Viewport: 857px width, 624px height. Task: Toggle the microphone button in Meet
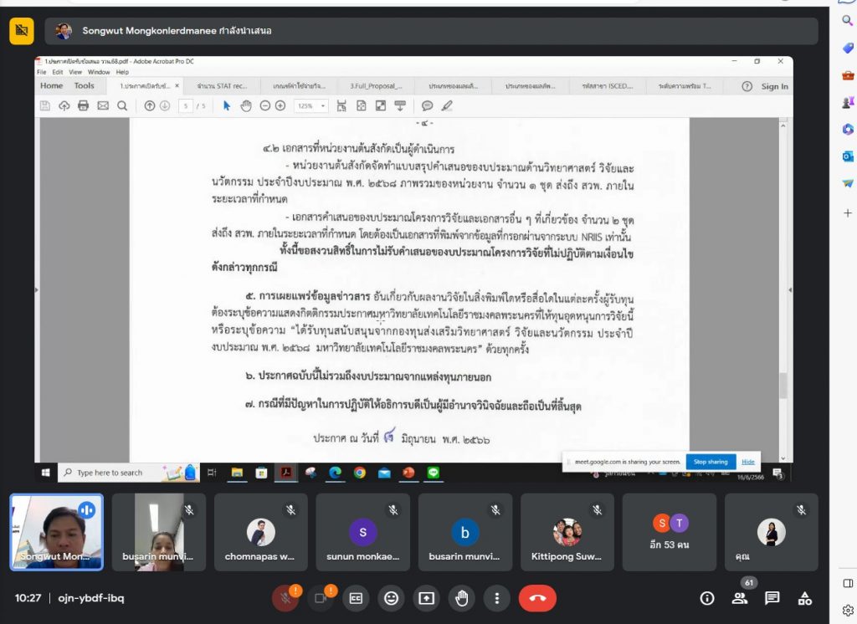click(x=285, y=598)
